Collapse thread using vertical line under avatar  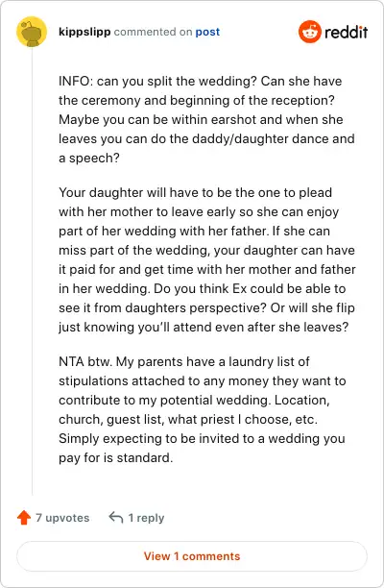(x=32, y=271)
